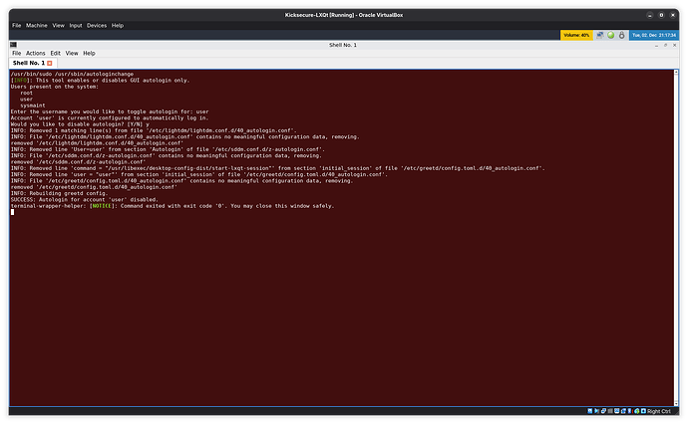Image resolution: width=688 pixels, height=423 pixels.
Task: Close the Shell No. 1 tab
Action: (50, 63)
